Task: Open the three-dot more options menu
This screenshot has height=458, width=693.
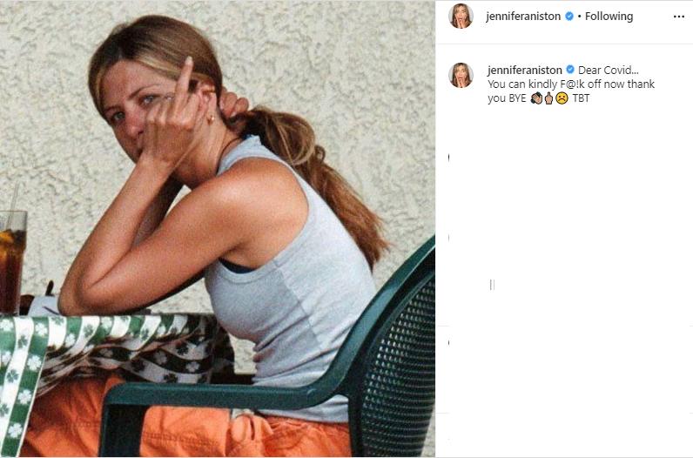Action: coord(678,17)
